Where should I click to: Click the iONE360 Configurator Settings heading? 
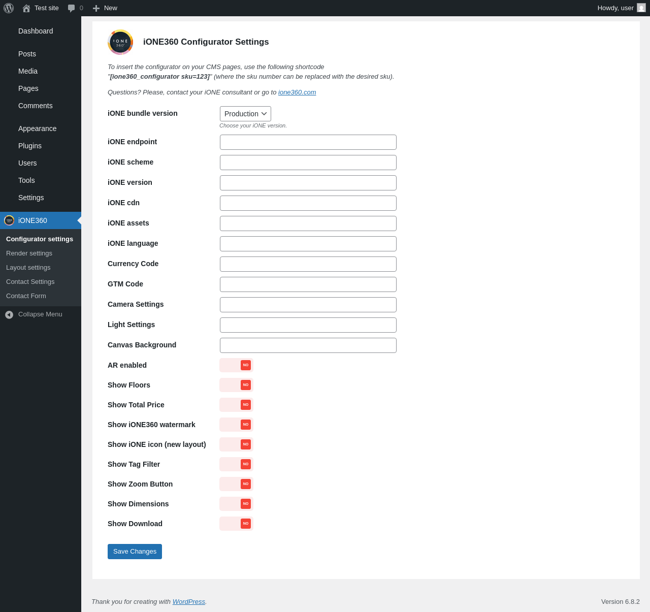pos(206,42)
